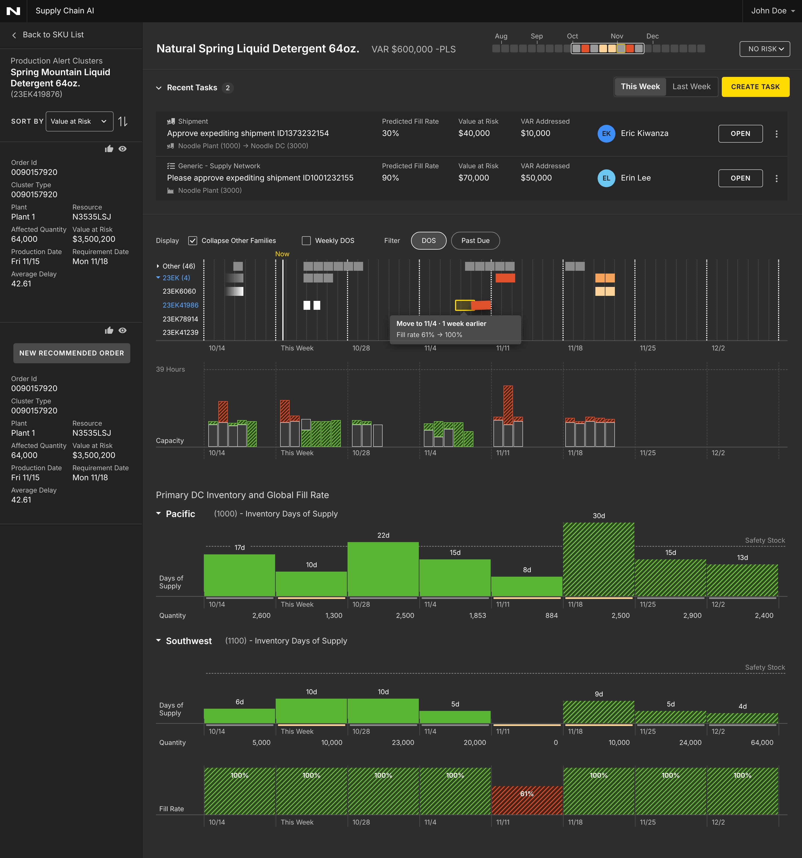Expand the Other (46) family row

click(158, 266)
